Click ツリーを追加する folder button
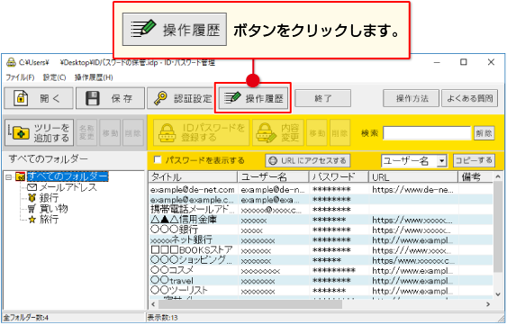This screenshot has height=325, width=507. click(x=40, y=132)
